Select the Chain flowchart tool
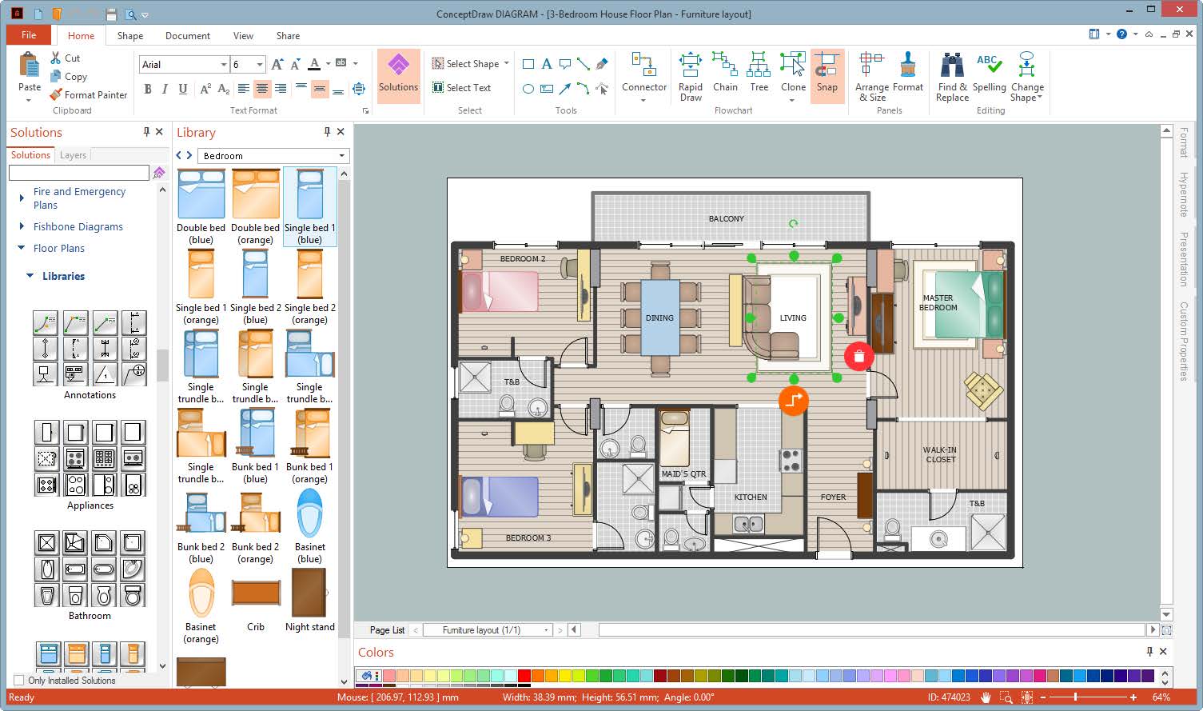Image resolution: width=1203 pixels, height=711 pixels. pos(725,76)
